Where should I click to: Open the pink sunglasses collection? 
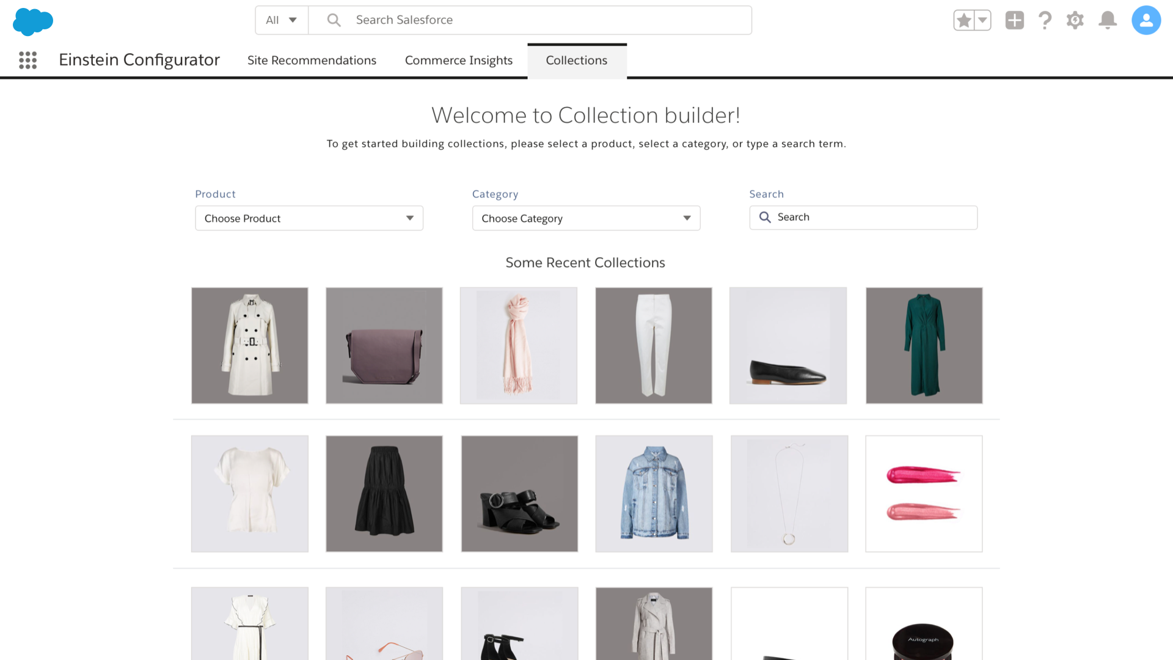pyautogui.click(x=384, y=623)
